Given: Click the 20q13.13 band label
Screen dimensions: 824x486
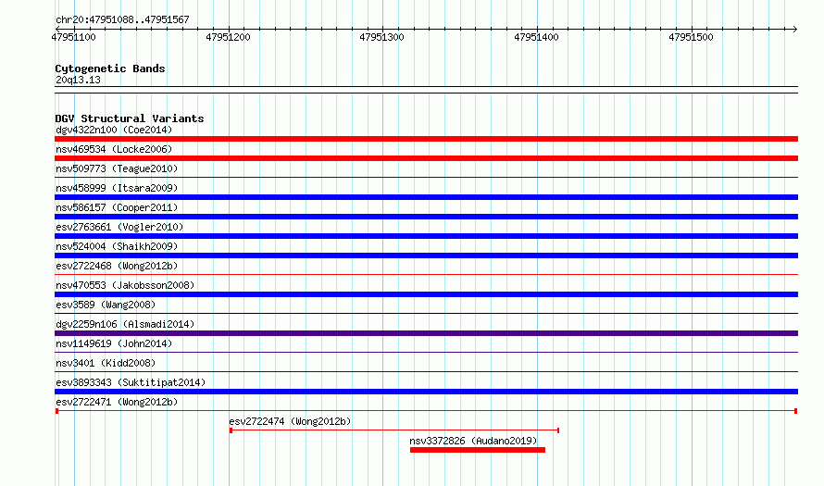Looking at the screenshot, I should tap(78, 80).
